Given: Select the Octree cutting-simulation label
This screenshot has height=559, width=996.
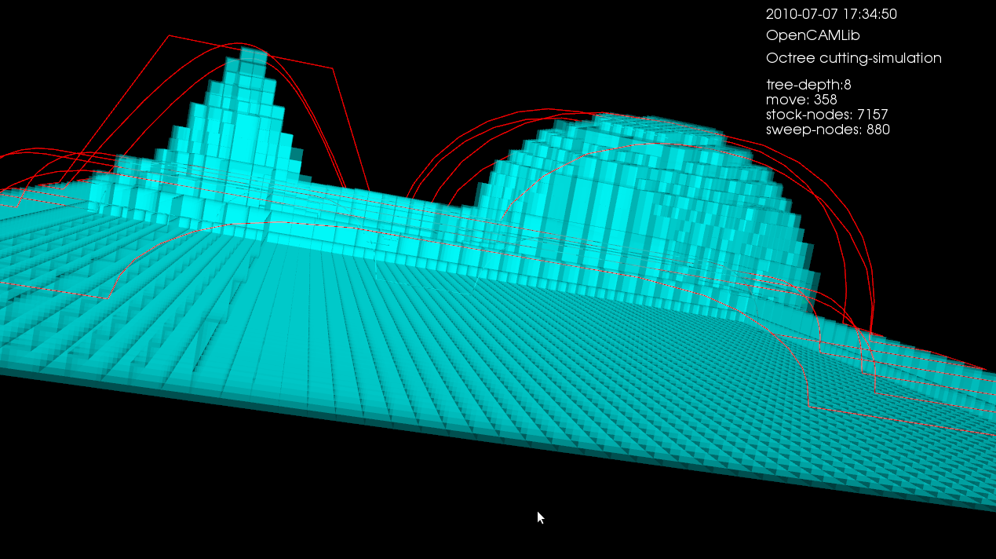Looking at the screenshot, I should [x=853, y=59].
